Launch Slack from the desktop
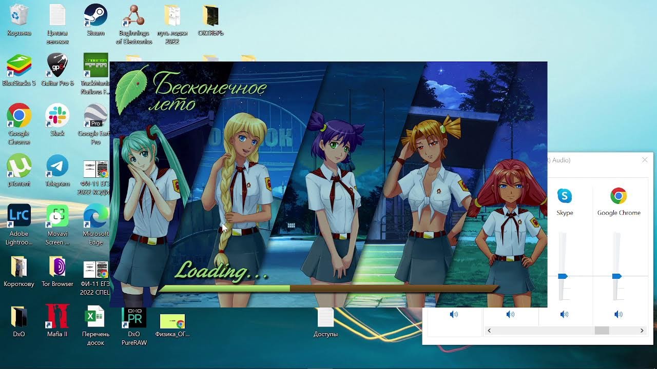657x369 pixels. [x=57, y=120]
